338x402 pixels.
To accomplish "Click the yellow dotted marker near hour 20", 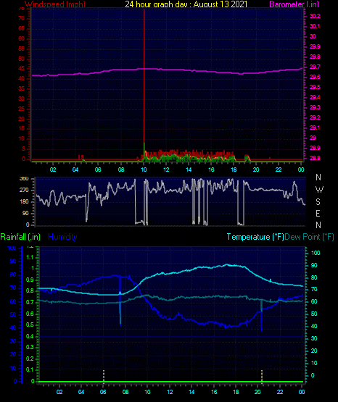I will click(262, 377).
